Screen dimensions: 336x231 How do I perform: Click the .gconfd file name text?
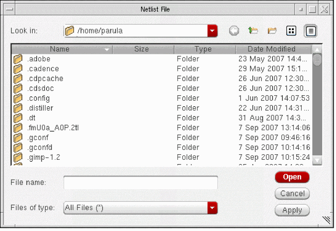[x=40, y=148]
